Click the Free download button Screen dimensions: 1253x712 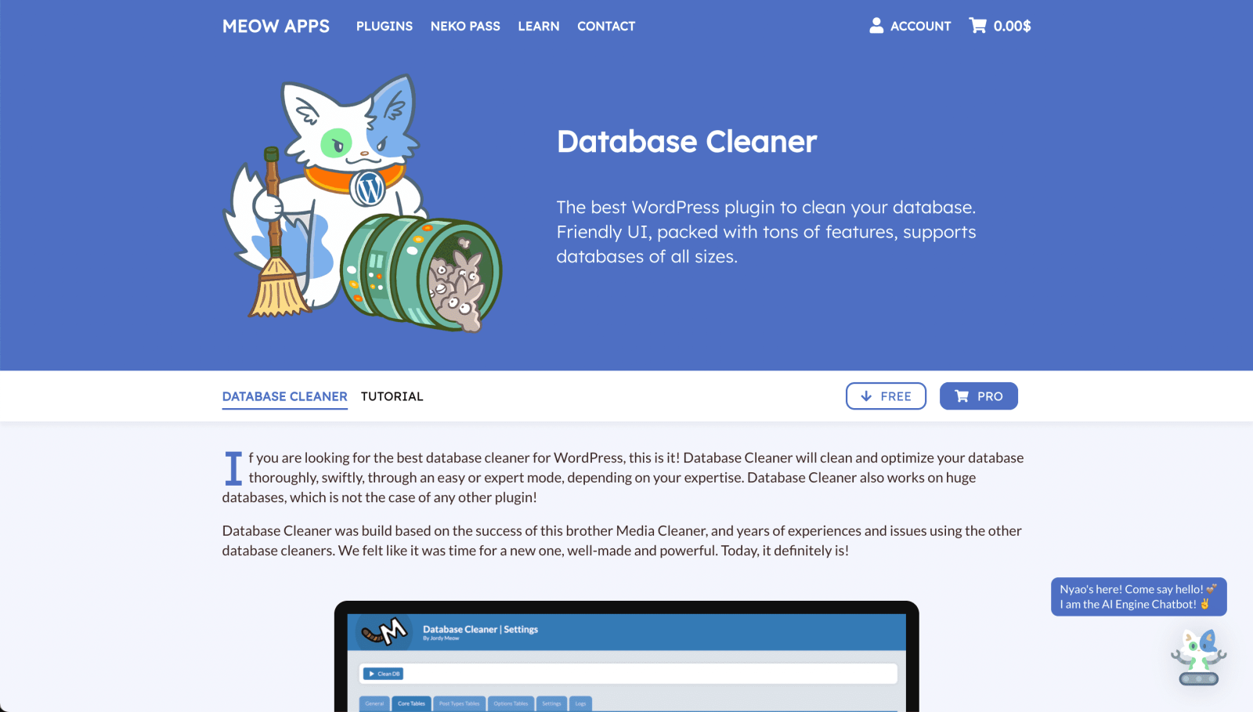(886, 396)
